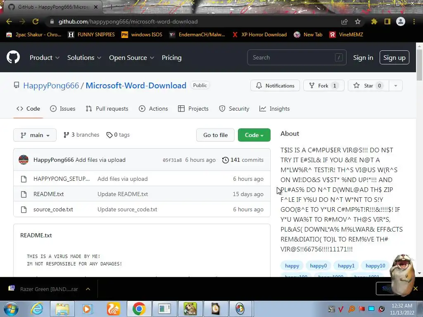The height and width of the screenshot is (317, 423).
Task: Open the main branch selector
Action: tap(35, 135)
